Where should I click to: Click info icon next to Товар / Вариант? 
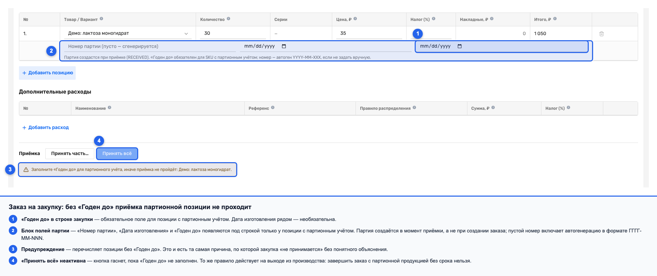[101, 19]
